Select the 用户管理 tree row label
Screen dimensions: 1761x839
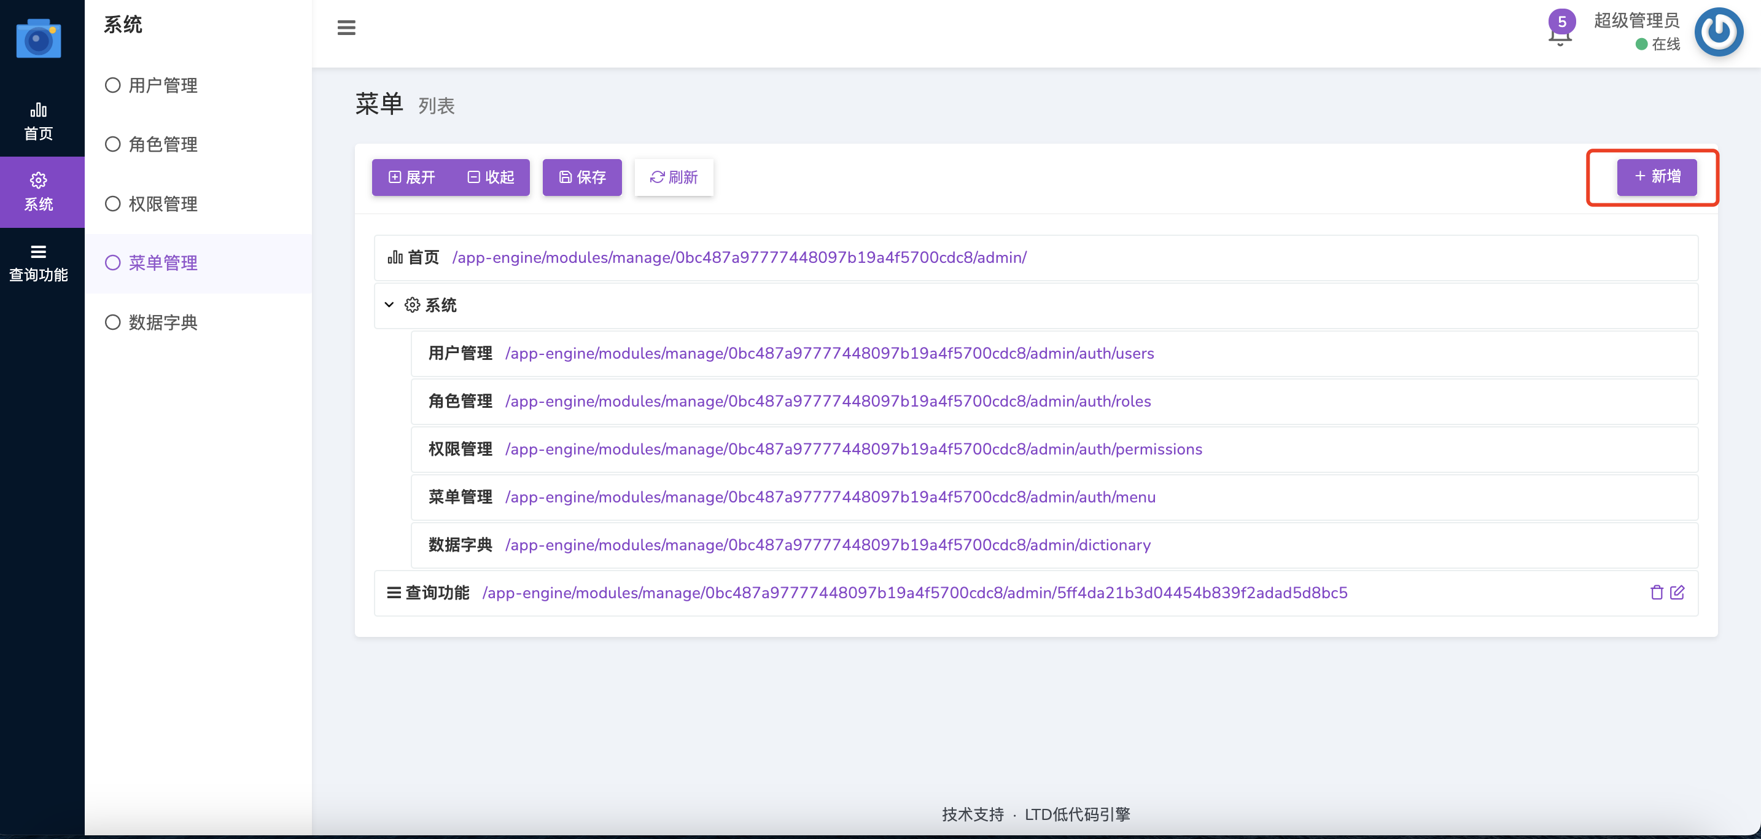point(460,354)
